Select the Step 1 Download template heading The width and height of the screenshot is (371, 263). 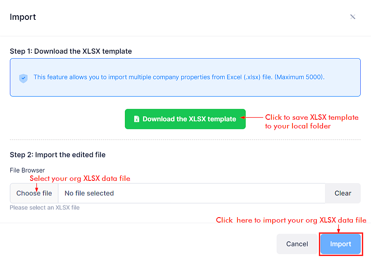click(71, 51)
